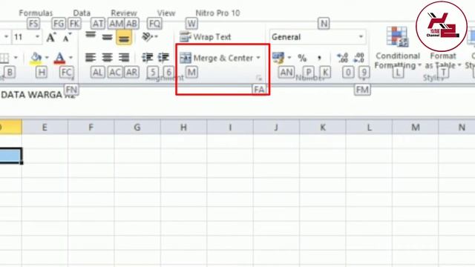Switch to the Review tab

[x=124, y=13]
